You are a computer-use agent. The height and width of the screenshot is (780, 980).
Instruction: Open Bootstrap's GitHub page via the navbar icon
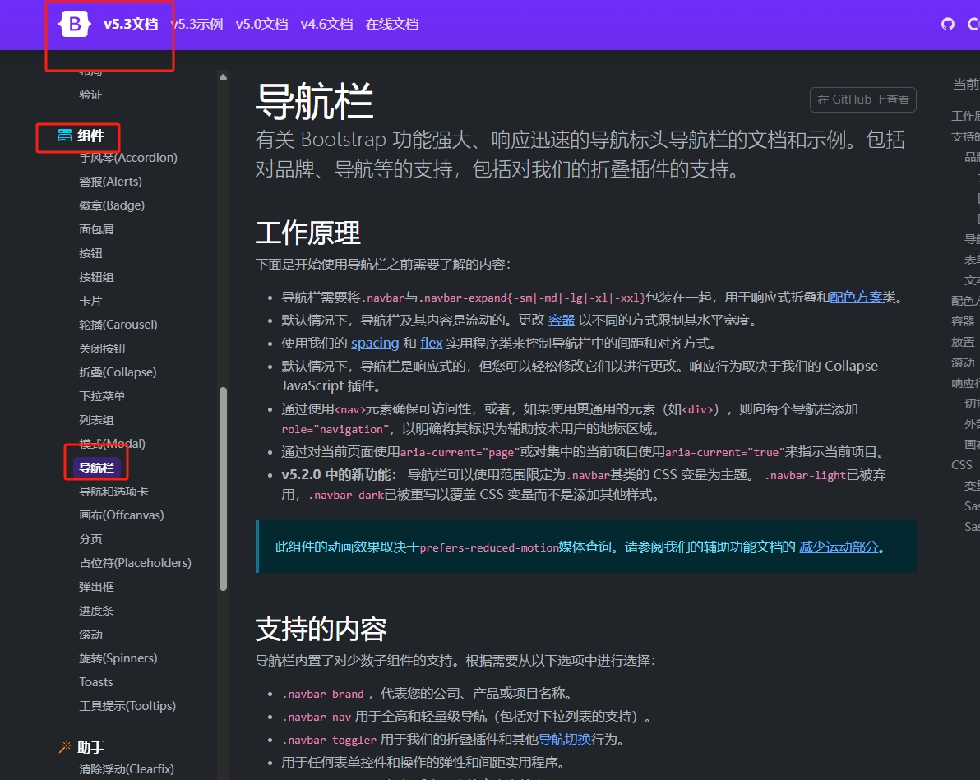click(947, 25)
